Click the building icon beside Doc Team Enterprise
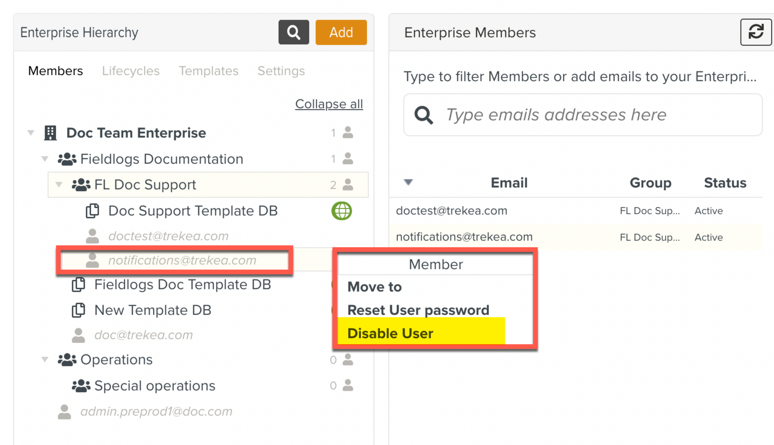 [50, 133]
